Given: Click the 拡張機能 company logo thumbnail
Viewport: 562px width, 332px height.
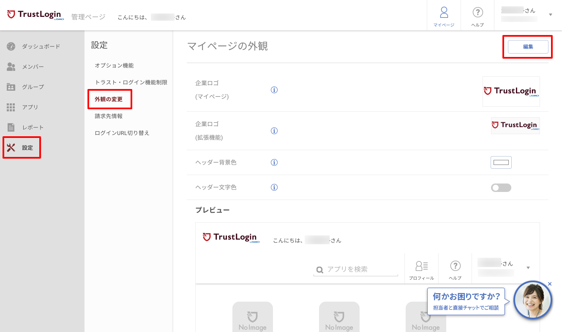Looking at the screenshot, I should [516, 126].
